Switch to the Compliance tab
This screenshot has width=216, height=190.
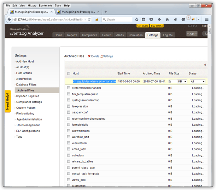pos(89,35)
